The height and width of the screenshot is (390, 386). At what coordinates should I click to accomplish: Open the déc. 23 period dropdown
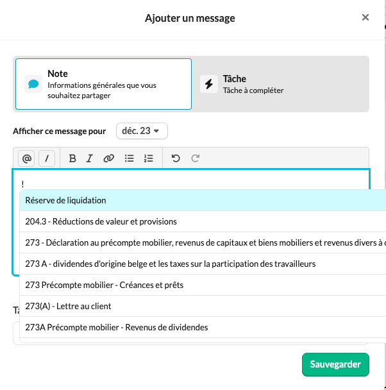(142, 131)
